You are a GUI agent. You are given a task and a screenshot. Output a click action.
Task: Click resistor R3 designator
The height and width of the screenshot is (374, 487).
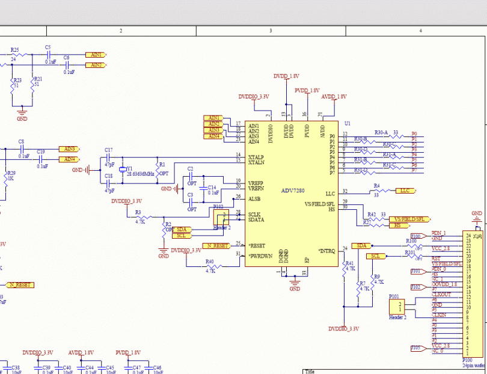pyautogui.click(x=138, y=212)
